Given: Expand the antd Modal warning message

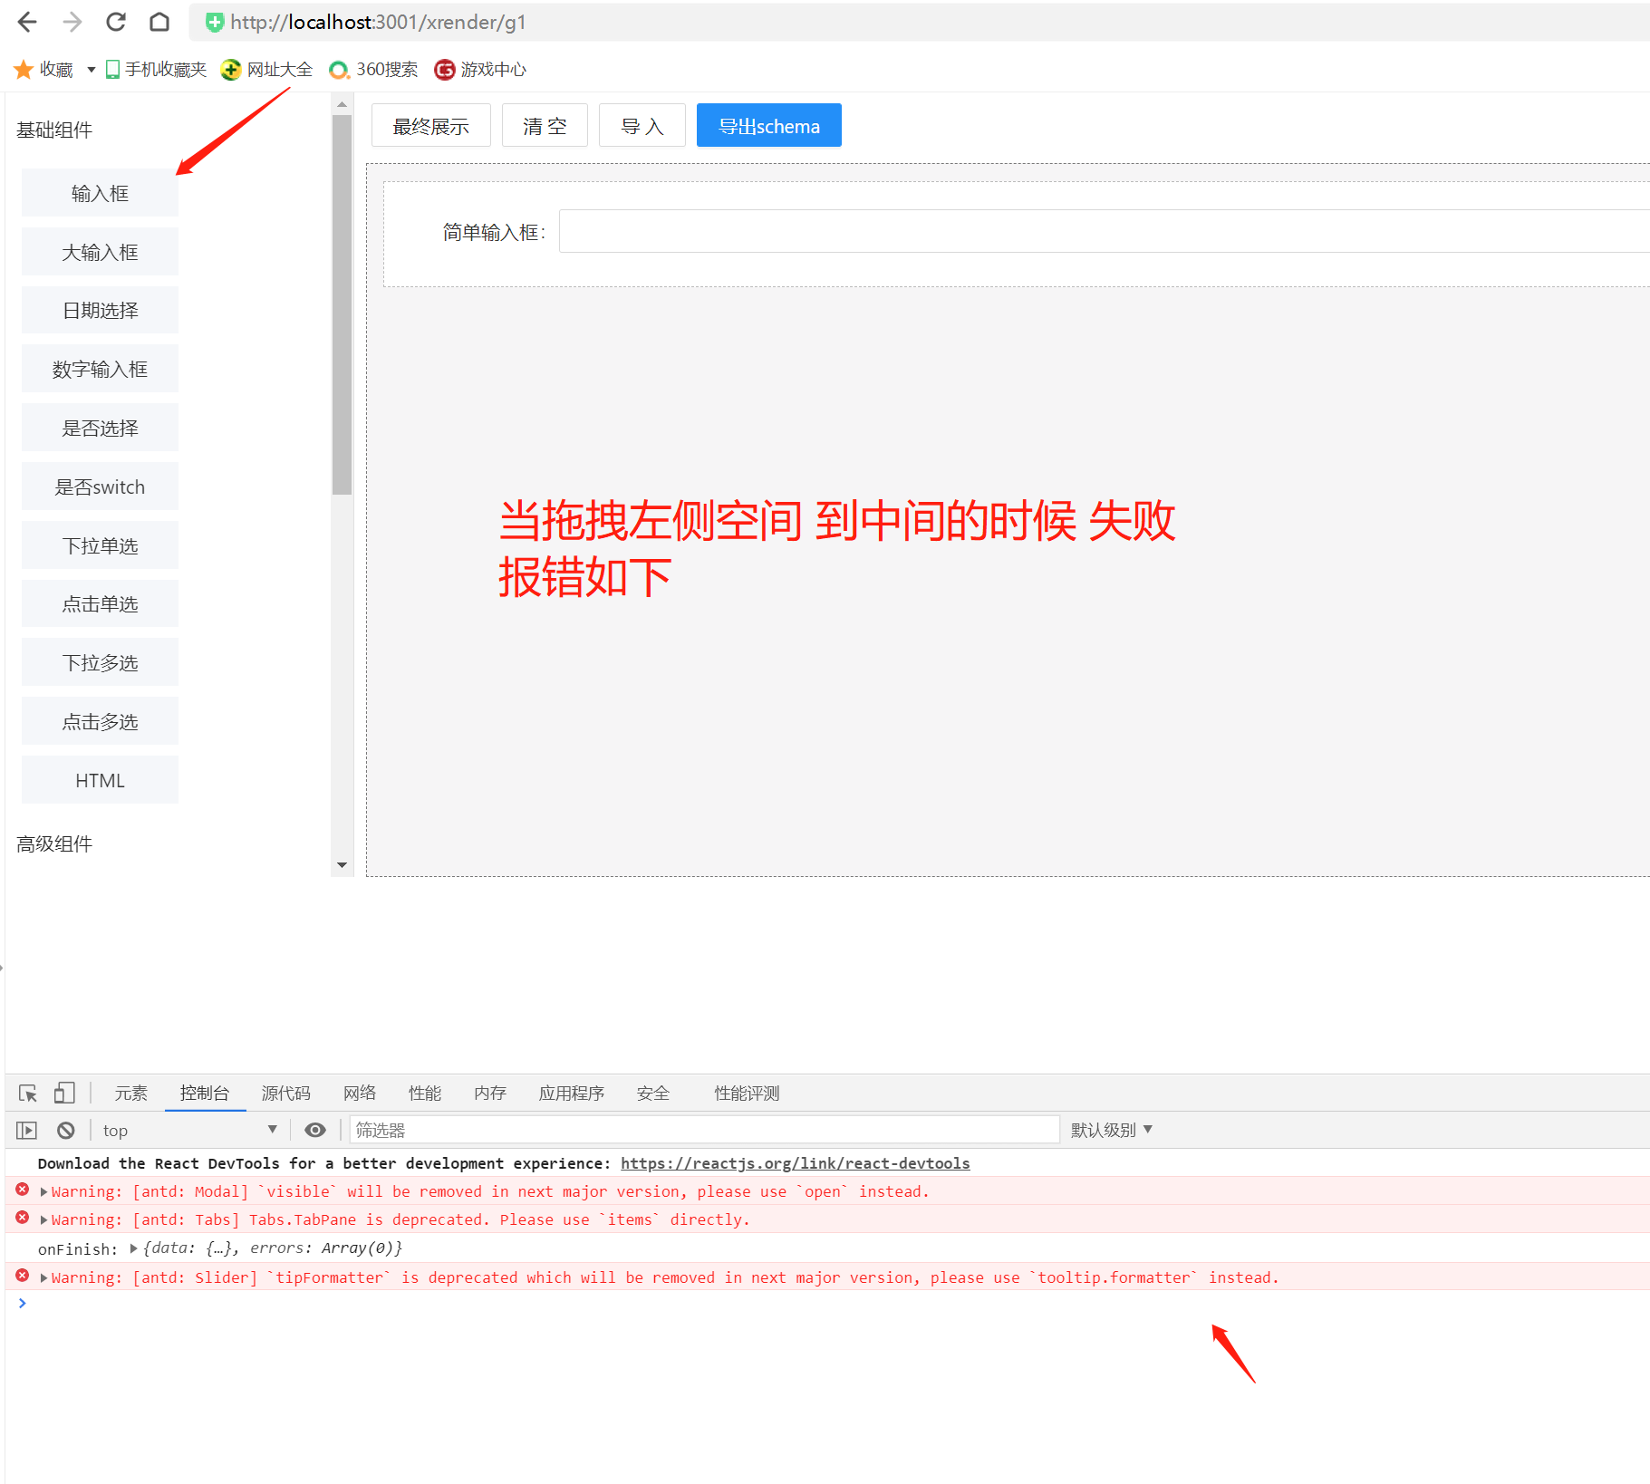Looking at the screenshot, I should click(42, 1191).
